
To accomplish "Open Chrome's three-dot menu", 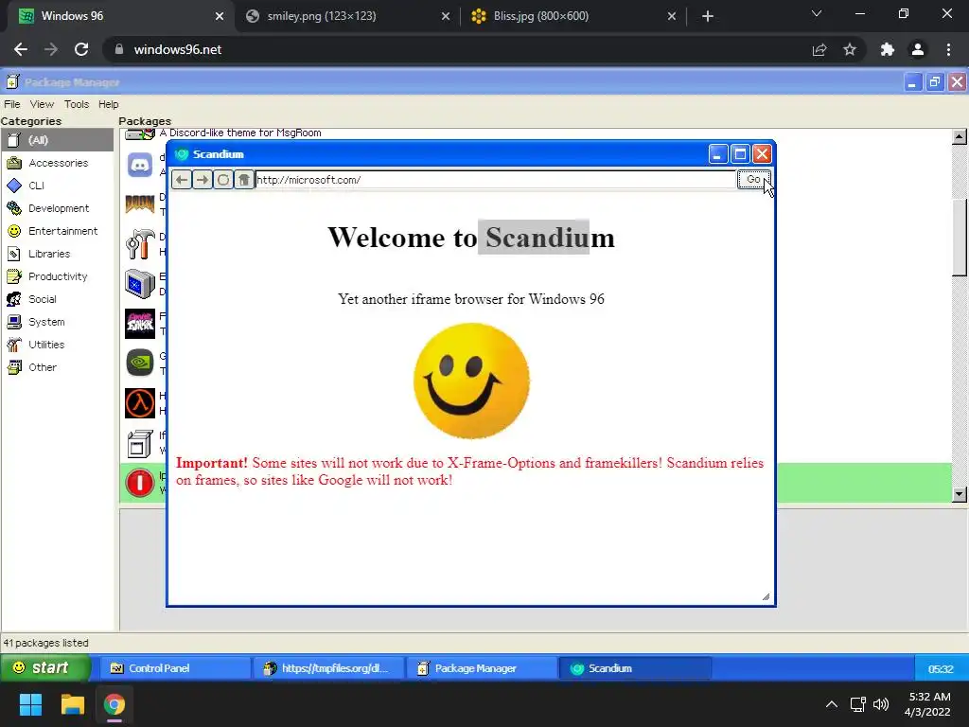I will coord(948,49).
